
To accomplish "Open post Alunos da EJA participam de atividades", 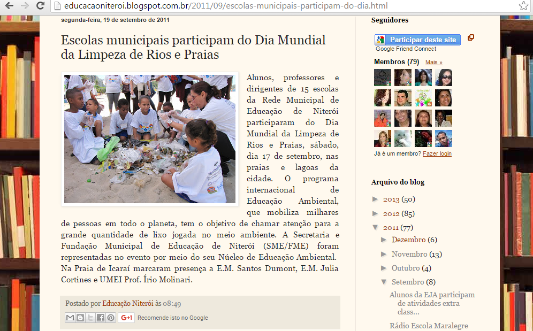I will pos(432,303).
